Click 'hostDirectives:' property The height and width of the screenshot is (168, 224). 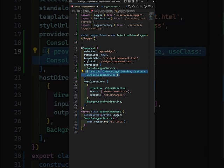[x=94, y=82]
